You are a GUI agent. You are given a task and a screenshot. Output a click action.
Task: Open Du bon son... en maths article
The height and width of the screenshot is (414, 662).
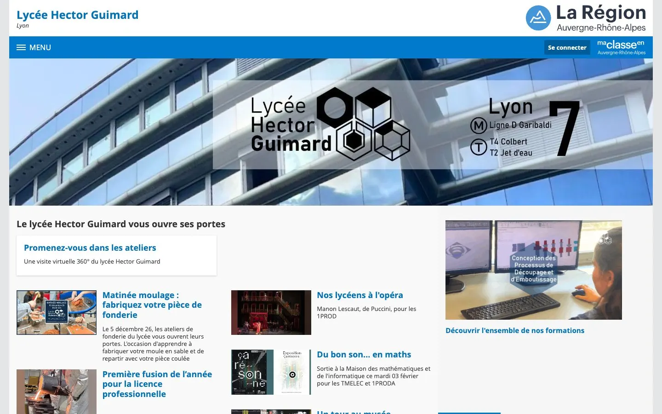point(364,355)
